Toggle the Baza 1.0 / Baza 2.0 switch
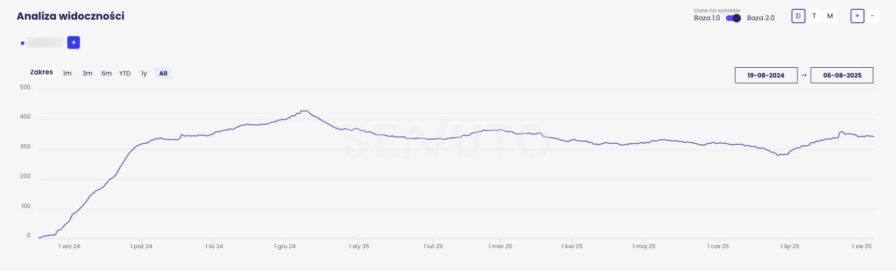This screenshot has height=271, width=896. pyautogui.click(x=733, y=18)
